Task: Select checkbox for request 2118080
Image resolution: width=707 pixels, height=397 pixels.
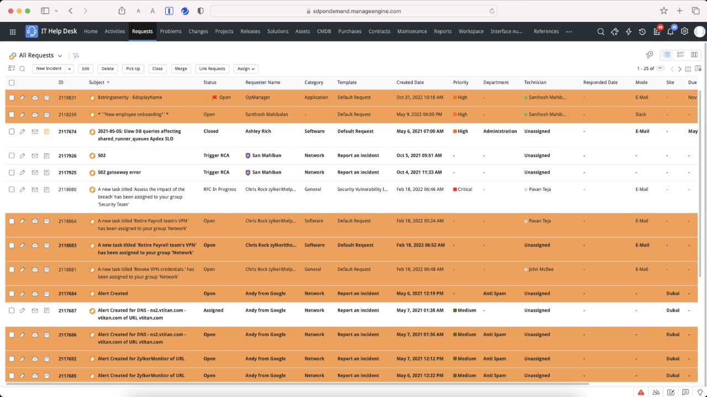Action: (x=12, y=189)
